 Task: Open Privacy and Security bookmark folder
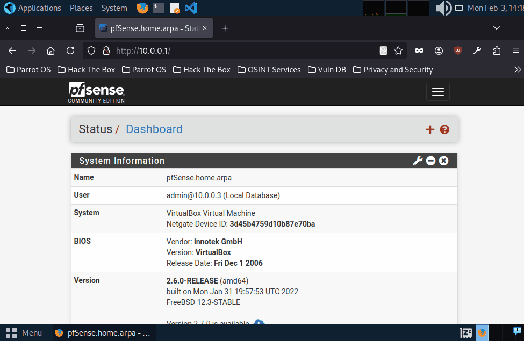pyautogui.click(x=393, y=70)
